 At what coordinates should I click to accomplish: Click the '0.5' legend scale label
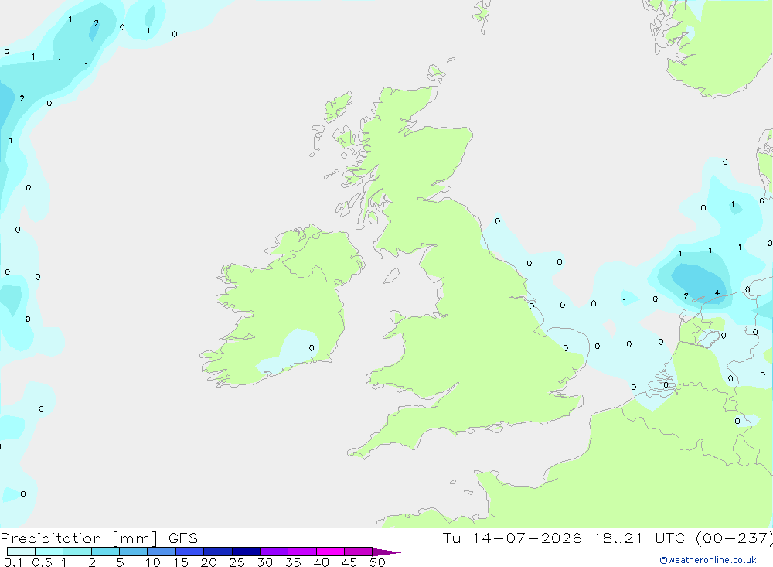coord(42,562)
